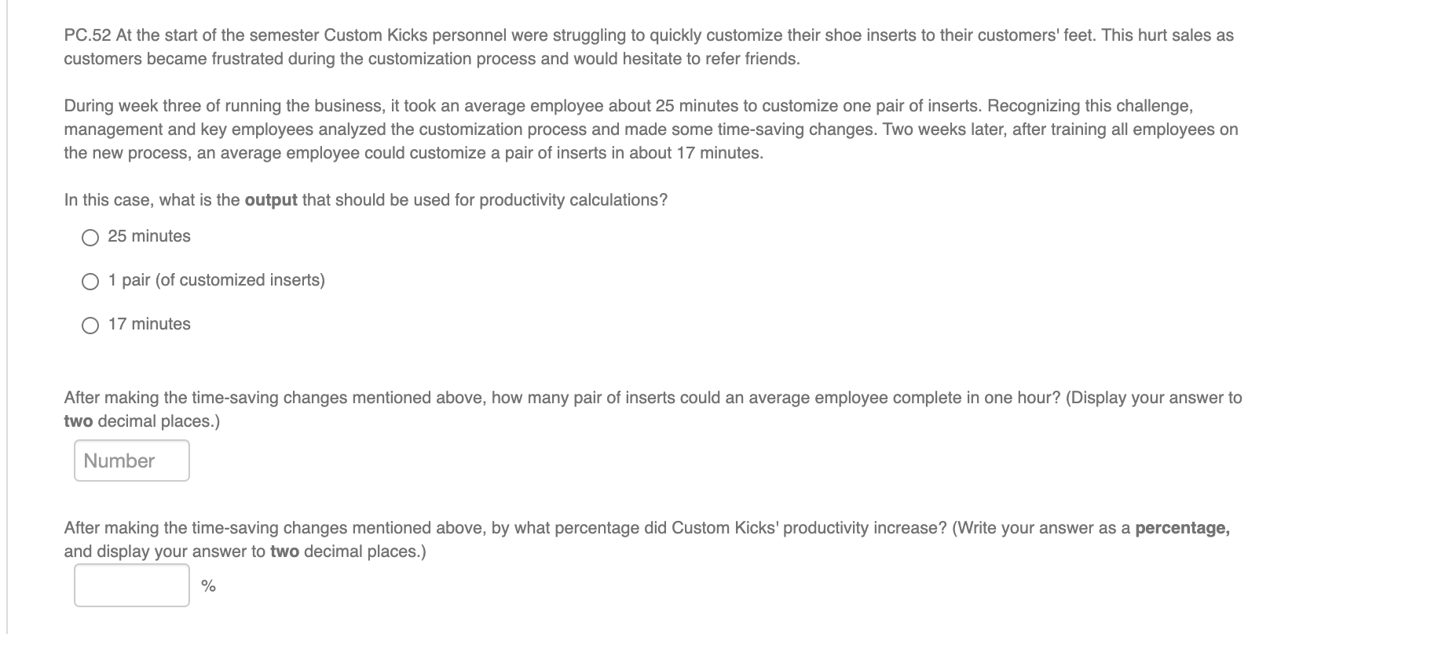The image size is (1453, 648).
Task: Click inside the empty percentage field
Action: point(130,584)
